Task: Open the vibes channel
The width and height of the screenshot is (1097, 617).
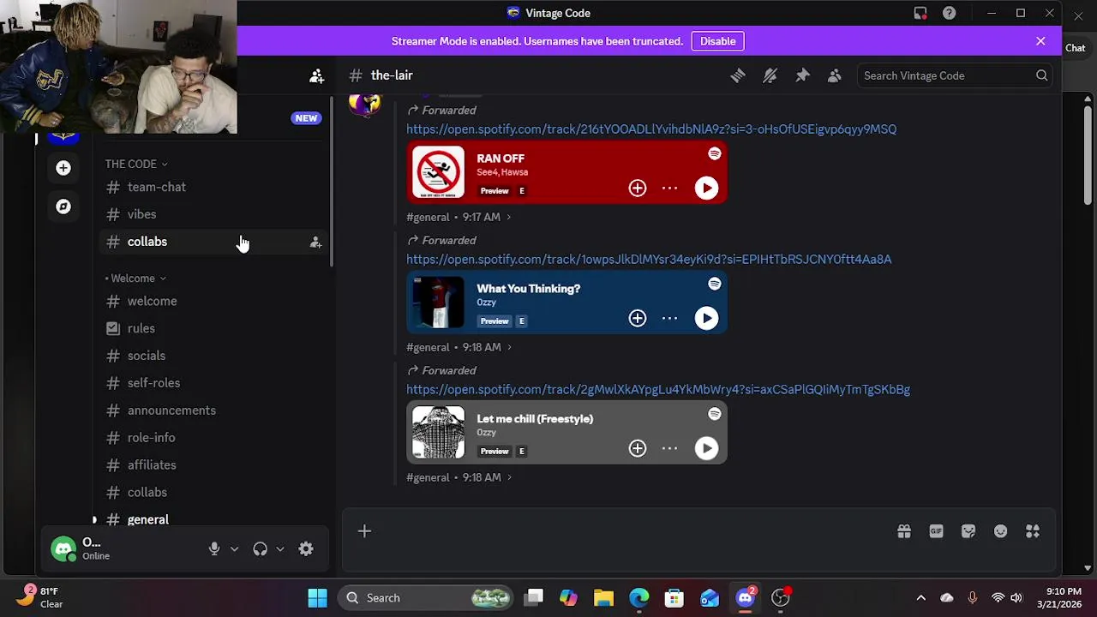Action: pos(213,214)
